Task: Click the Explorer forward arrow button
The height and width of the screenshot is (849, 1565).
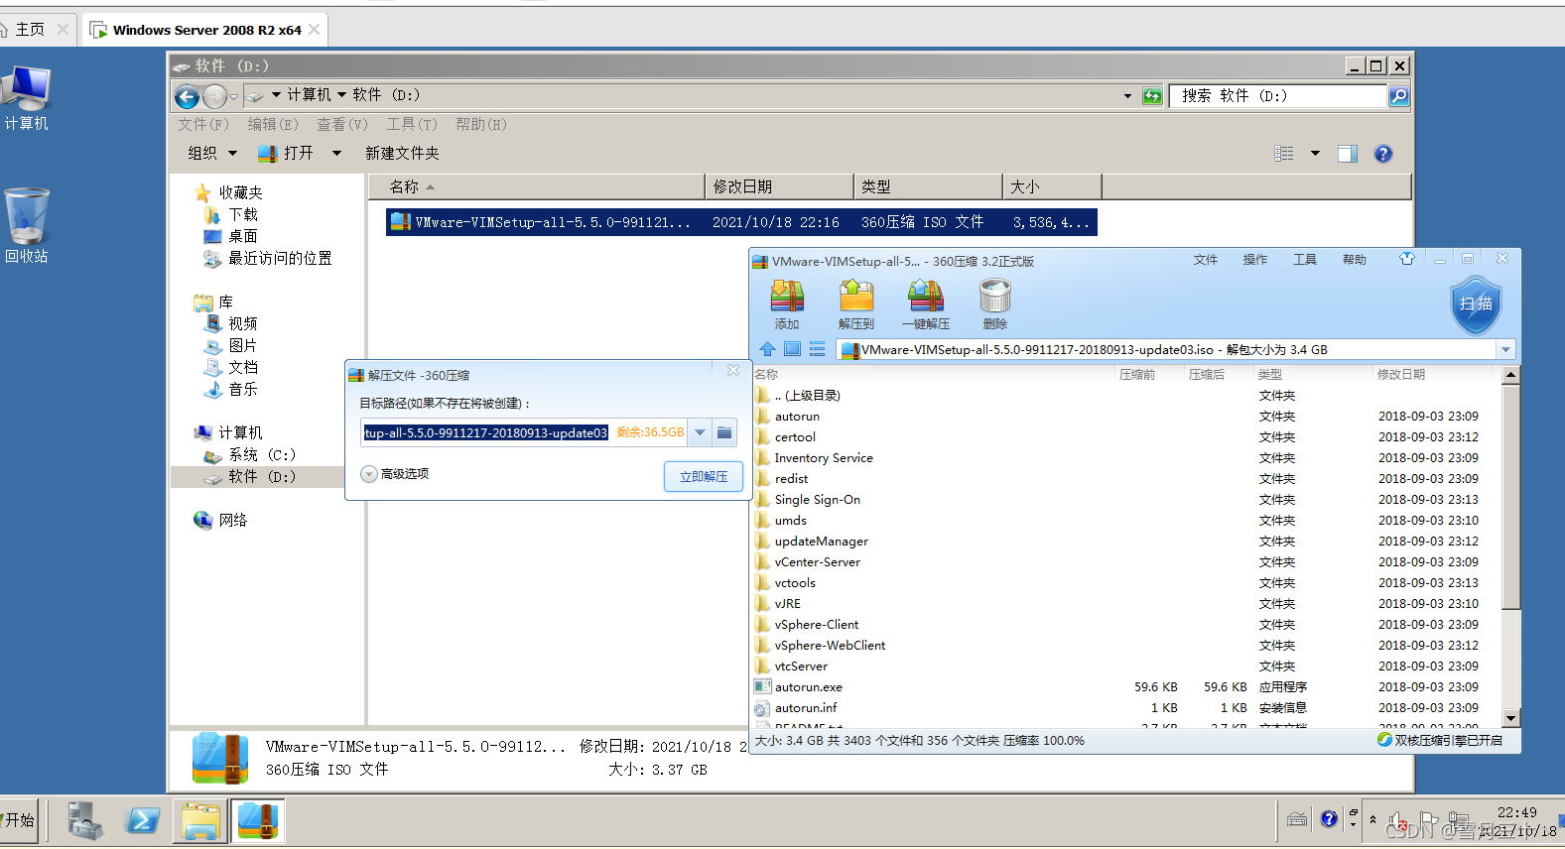Action: (214, 96)
